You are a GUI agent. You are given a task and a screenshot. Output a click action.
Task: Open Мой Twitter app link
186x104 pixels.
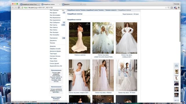[53, 58]
